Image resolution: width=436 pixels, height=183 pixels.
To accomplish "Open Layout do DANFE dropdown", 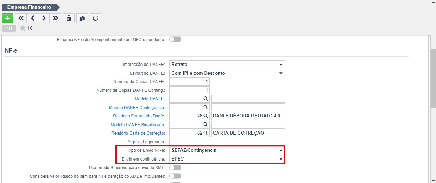I will click(x=227, y=73).
